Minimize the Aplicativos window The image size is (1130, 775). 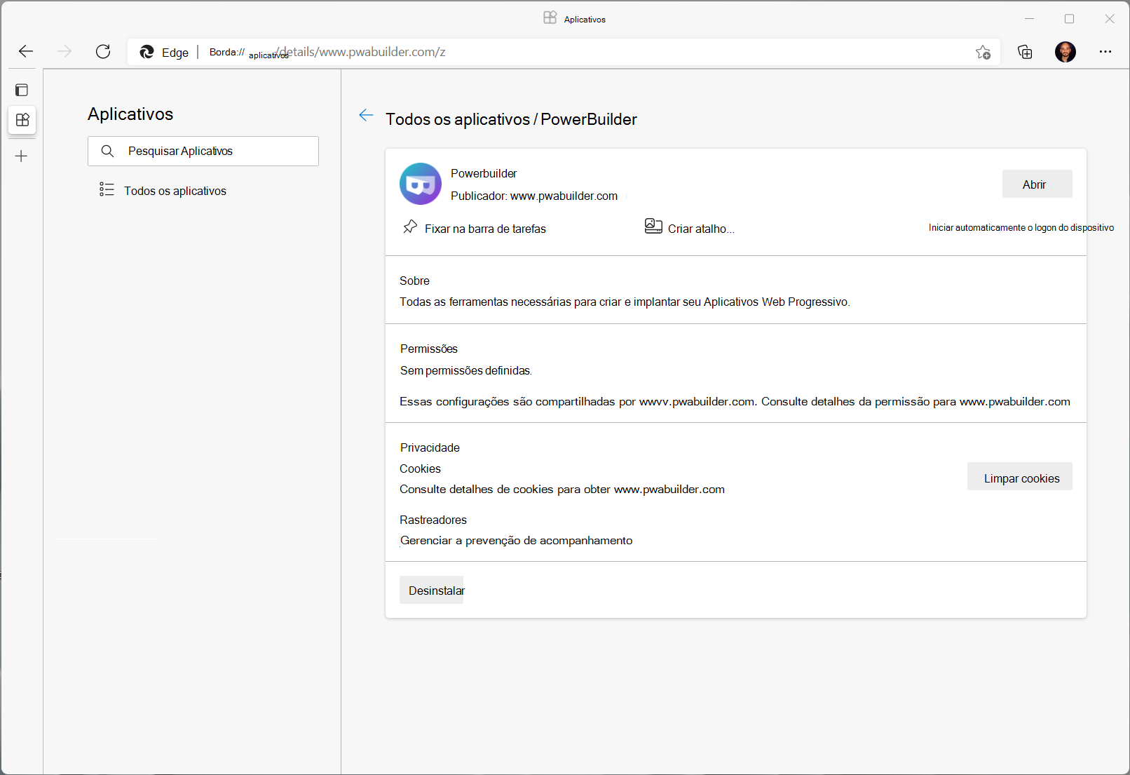(1029, 19)
